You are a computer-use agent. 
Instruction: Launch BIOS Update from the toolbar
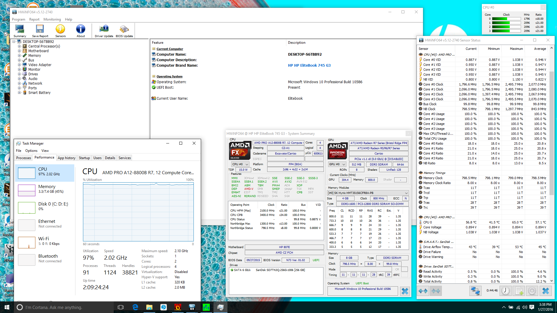pos(124,31)
